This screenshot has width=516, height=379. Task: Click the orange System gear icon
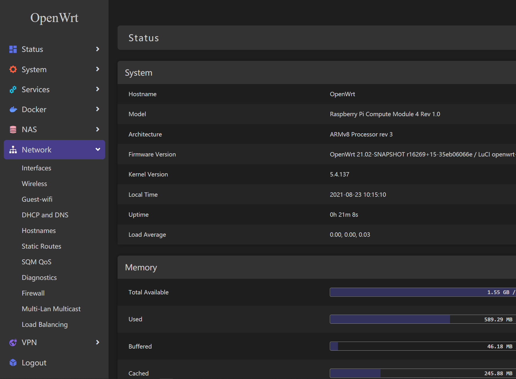13,69
